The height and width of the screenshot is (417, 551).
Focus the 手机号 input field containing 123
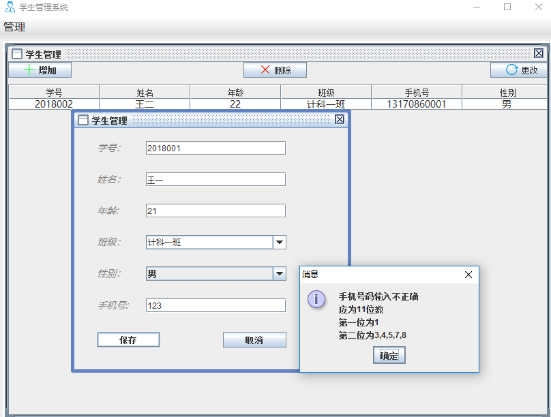coord(215,305)
